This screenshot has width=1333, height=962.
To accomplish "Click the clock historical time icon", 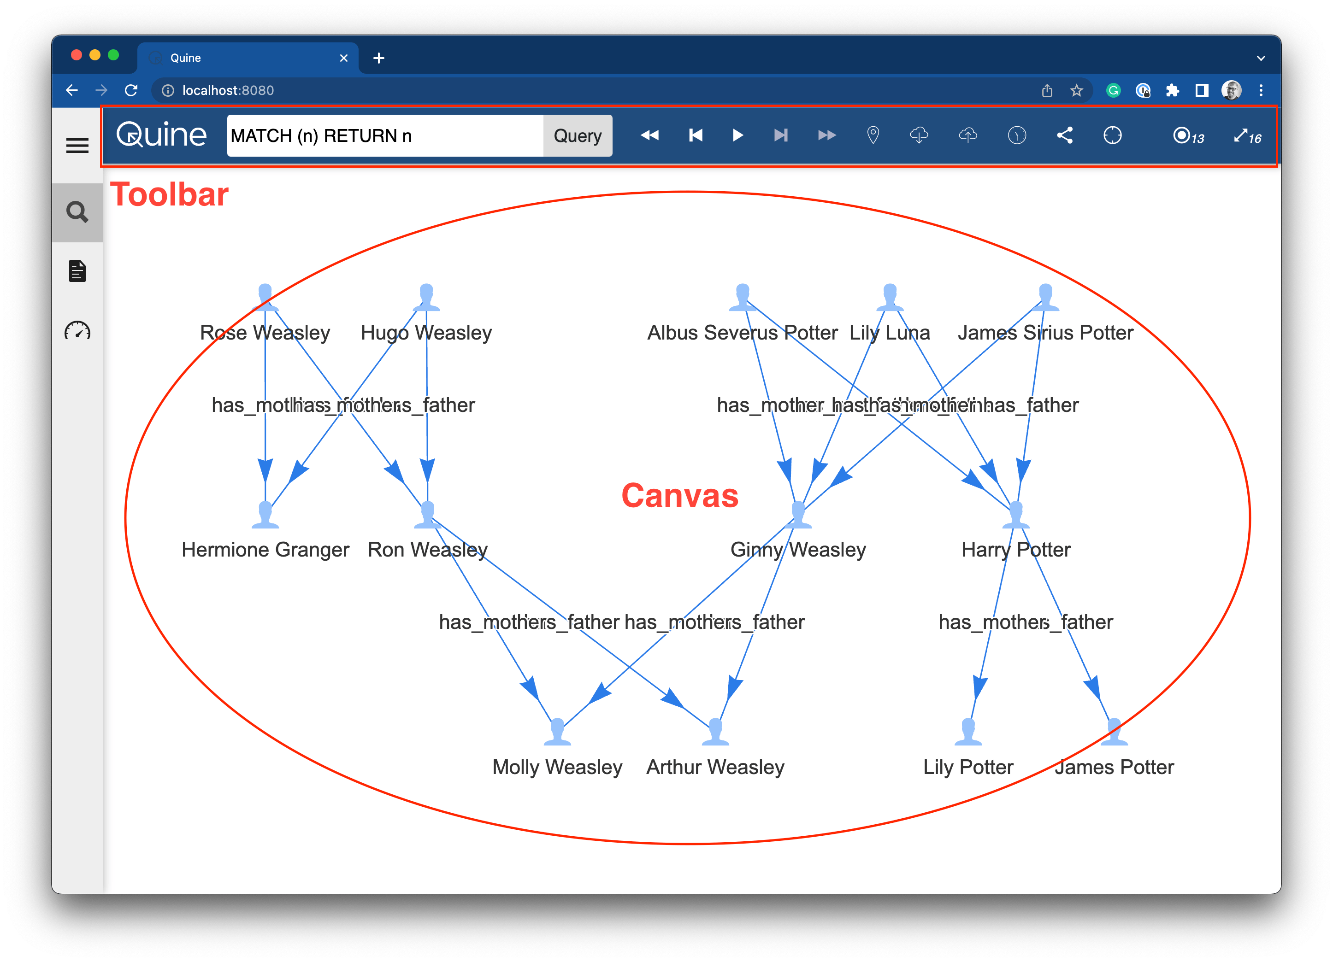I will [x=1017, y=136].
